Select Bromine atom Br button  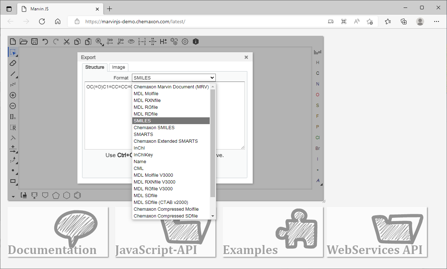pos(318,148)
